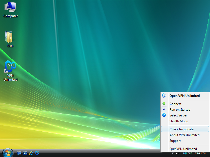Image resolution: width=210 pixels, height=157 pixels.
Task: Uncheck Run on Startup in the tray menu
Action: pyautogui.click(x=185, y=110)
